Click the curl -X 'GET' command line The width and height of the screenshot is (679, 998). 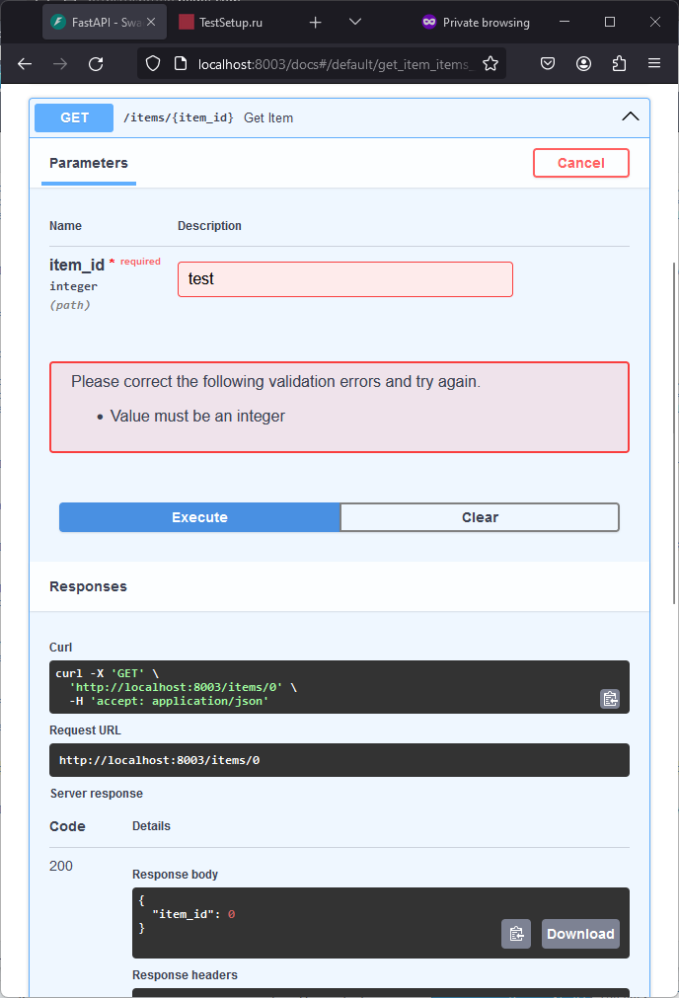click(107, 673)
